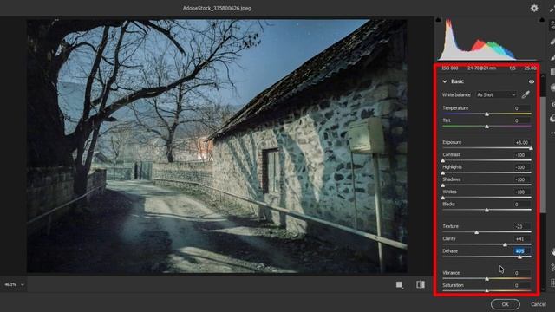This screenshot has height=312, width=555.
Task: Pick the White Balance eyedropper tool
Action: coord(526,94)
